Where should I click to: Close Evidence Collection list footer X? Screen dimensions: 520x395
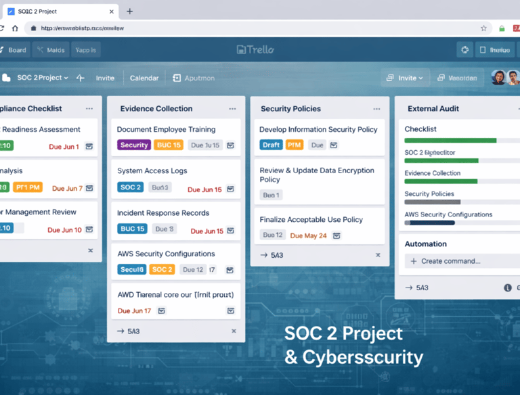pos(234,331)
